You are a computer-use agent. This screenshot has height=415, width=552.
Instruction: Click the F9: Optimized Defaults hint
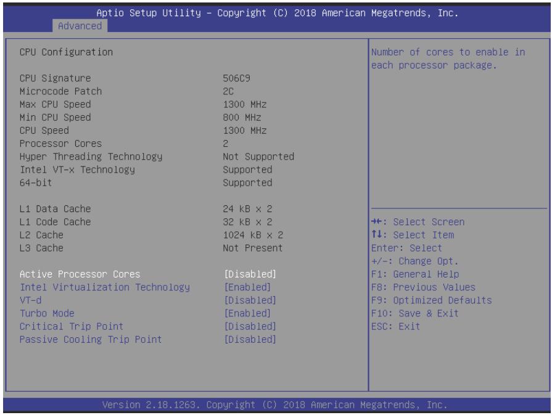[x=432, y=300]
